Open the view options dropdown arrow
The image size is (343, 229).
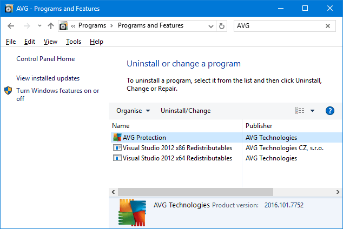tap(312, 111)
